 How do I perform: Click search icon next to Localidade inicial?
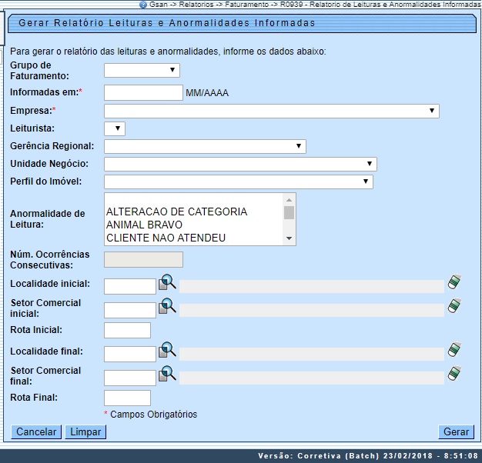click(x=167, y=284)
